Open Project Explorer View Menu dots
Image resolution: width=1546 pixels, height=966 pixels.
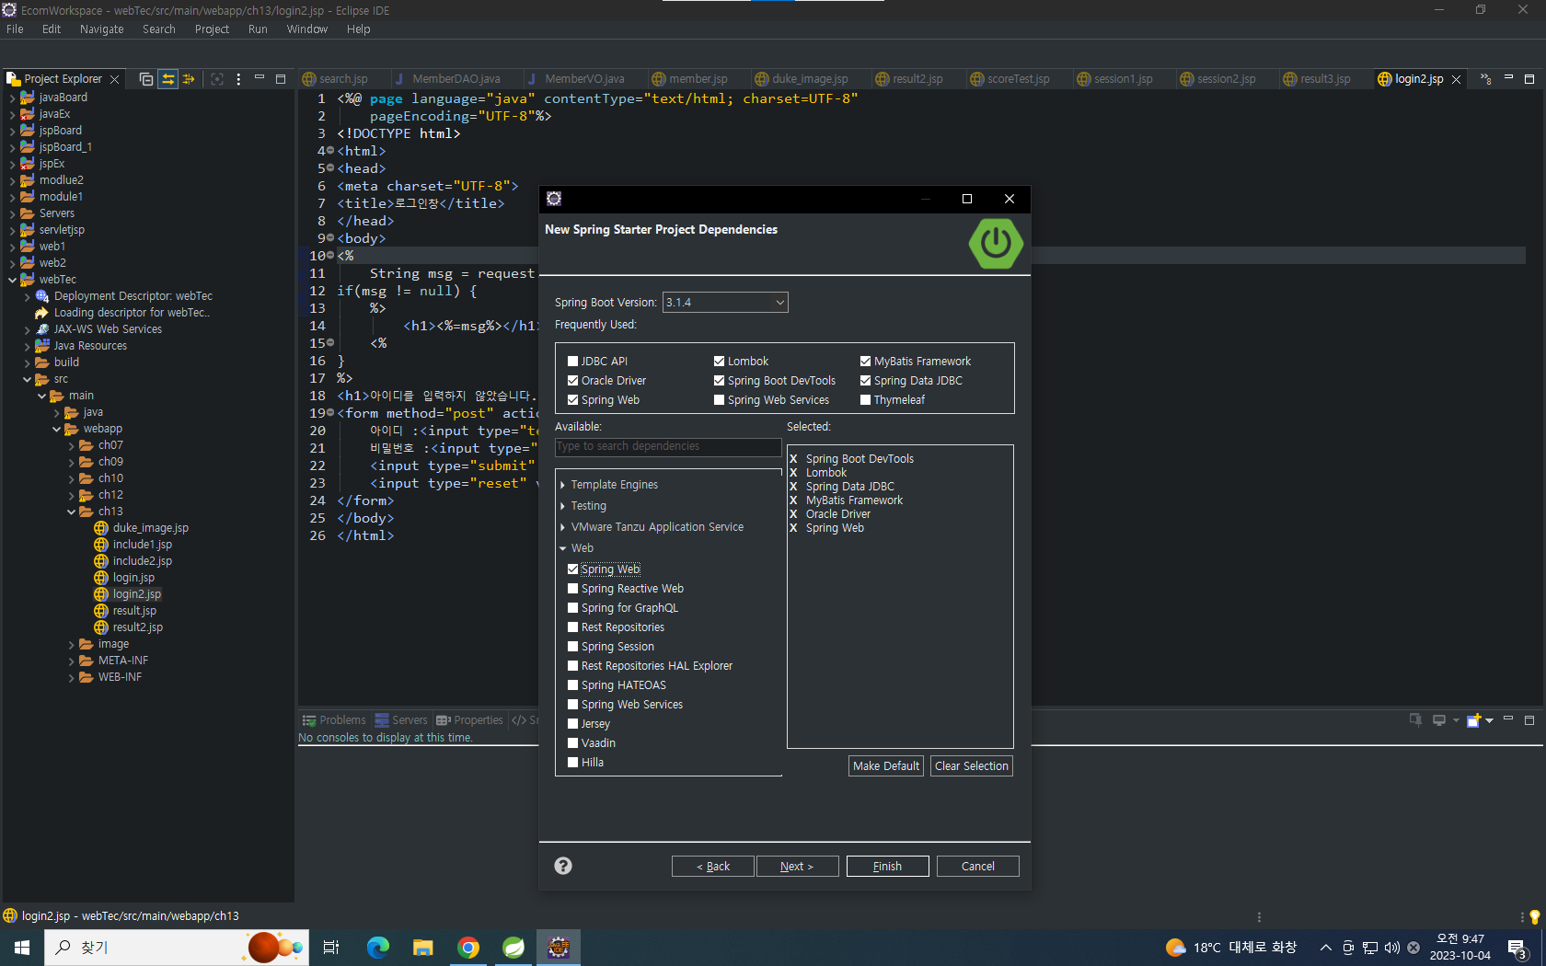(238, 79)
